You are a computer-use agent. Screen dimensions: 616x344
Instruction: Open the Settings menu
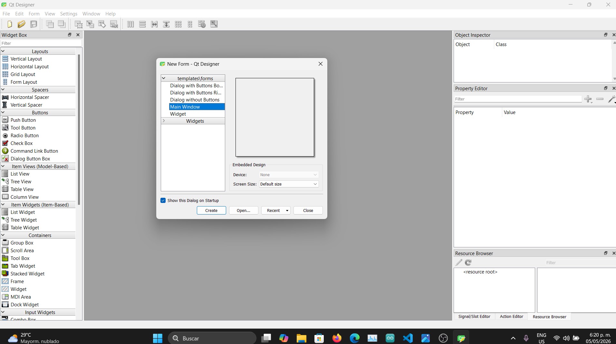(69, 14)
